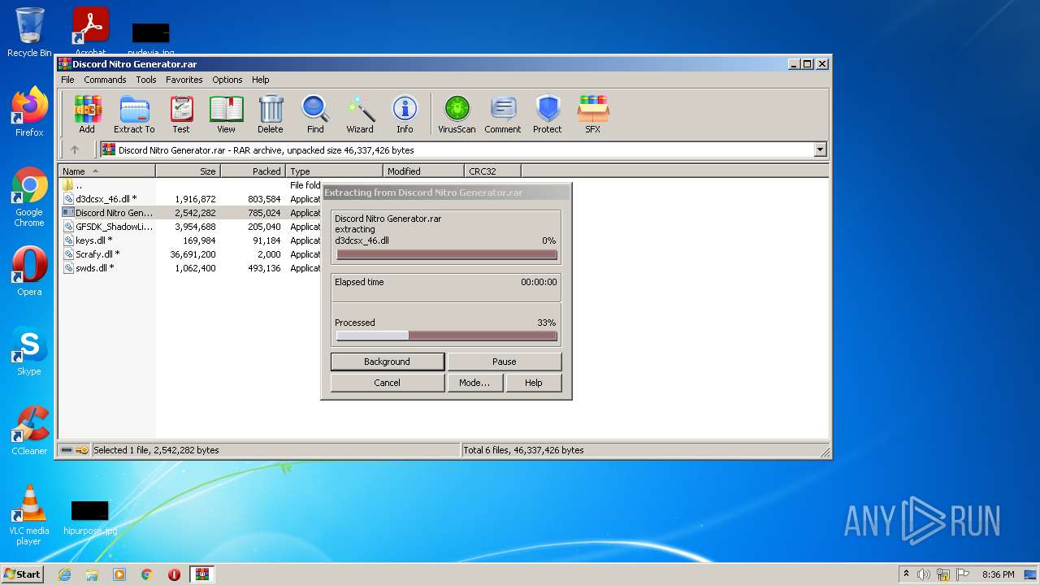Click the Protect shield icon
The width and height of the screenshot is (1040, 585).
(548, 114)
